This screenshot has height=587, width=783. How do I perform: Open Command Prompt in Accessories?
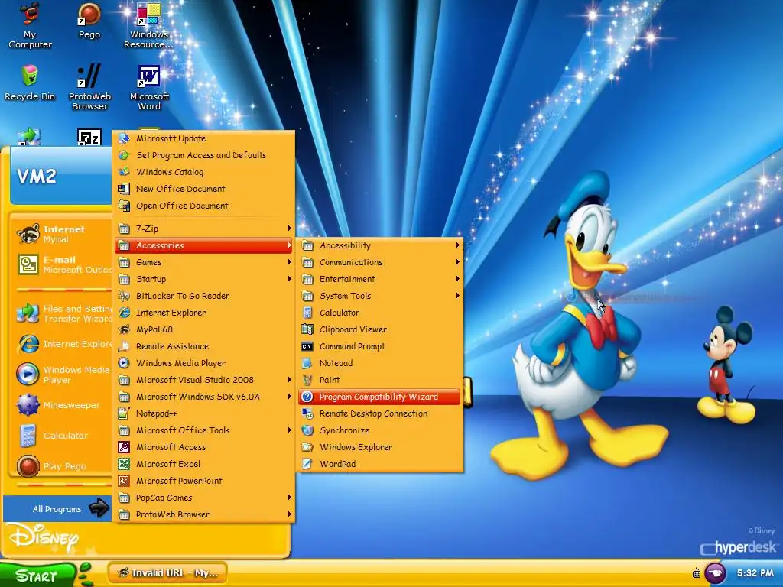click(380, 346)
